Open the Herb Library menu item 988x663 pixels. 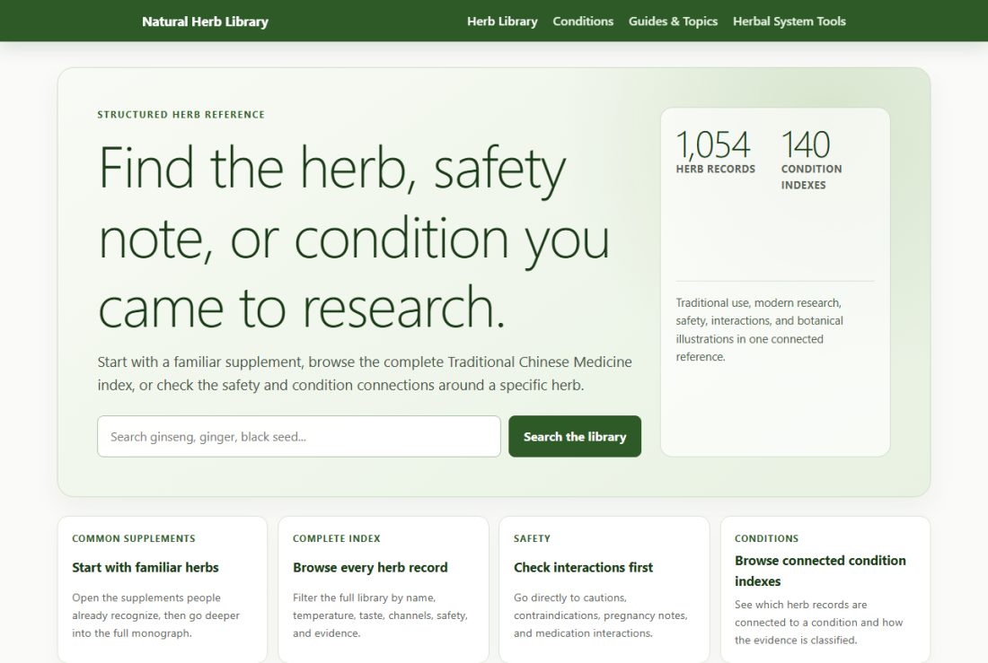coord(502,22)
